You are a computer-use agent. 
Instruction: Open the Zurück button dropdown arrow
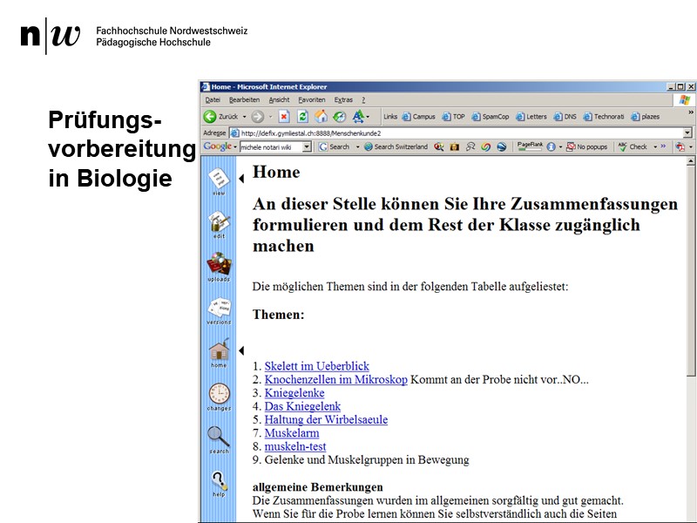[245, 117]
